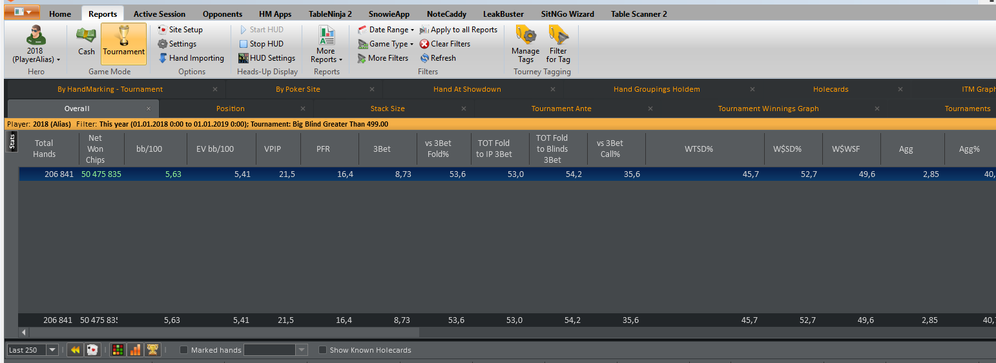Viewport: 996px width, 363px height.
Task: Switch to Tournament Ante report tab
Action: (x=561, y=109)
